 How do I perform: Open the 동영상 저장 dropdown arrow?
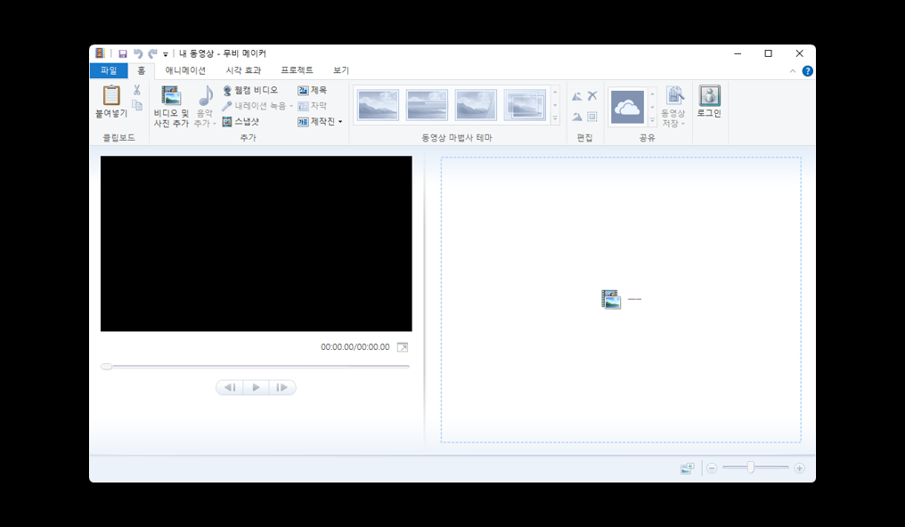pyautogui.click(x=683, y=124)
